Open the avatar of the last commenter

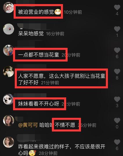[8, 142]
